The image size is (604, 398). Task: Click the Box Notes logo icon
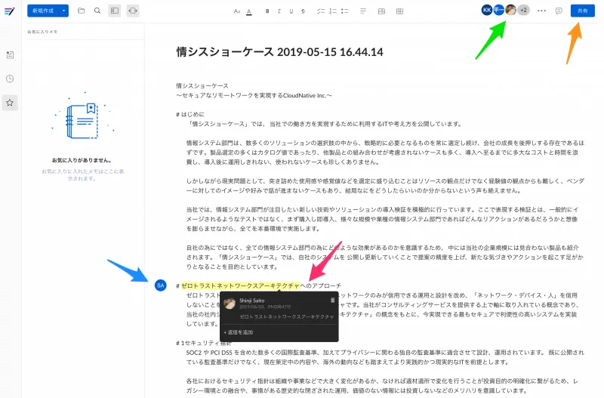point(10,11)
